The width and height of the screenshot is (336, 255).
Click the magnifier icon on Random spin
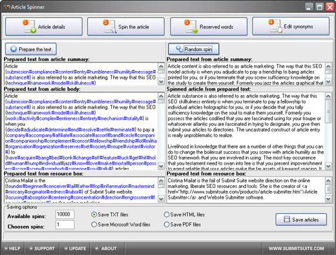click(x=179, y=49)
